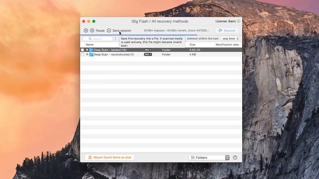
Task: Click Folder type in labeled row
Action: [166, 50]
